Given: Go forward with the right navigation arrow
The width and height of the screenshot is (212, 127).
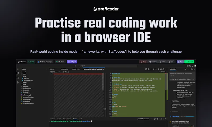Looking at the screenshot, I should pos(78,66).
